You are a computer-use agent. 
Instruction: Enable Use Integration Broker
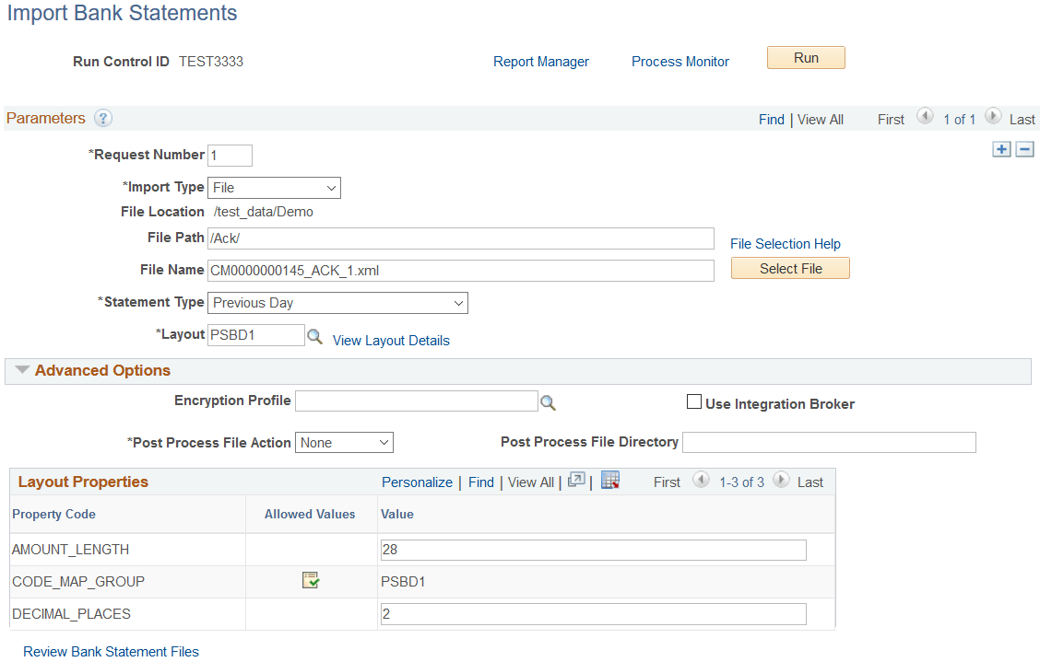[x=694, y=401]
